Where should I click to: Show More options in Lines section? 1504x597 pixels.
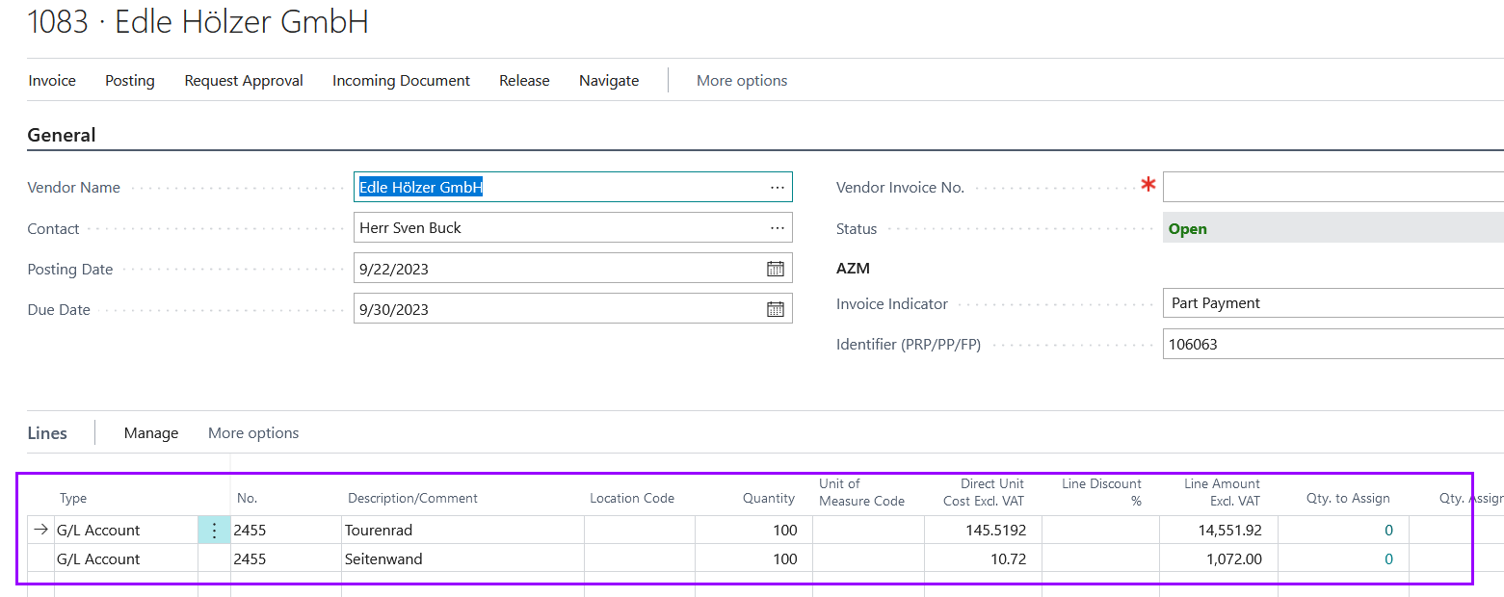[253, 433]
